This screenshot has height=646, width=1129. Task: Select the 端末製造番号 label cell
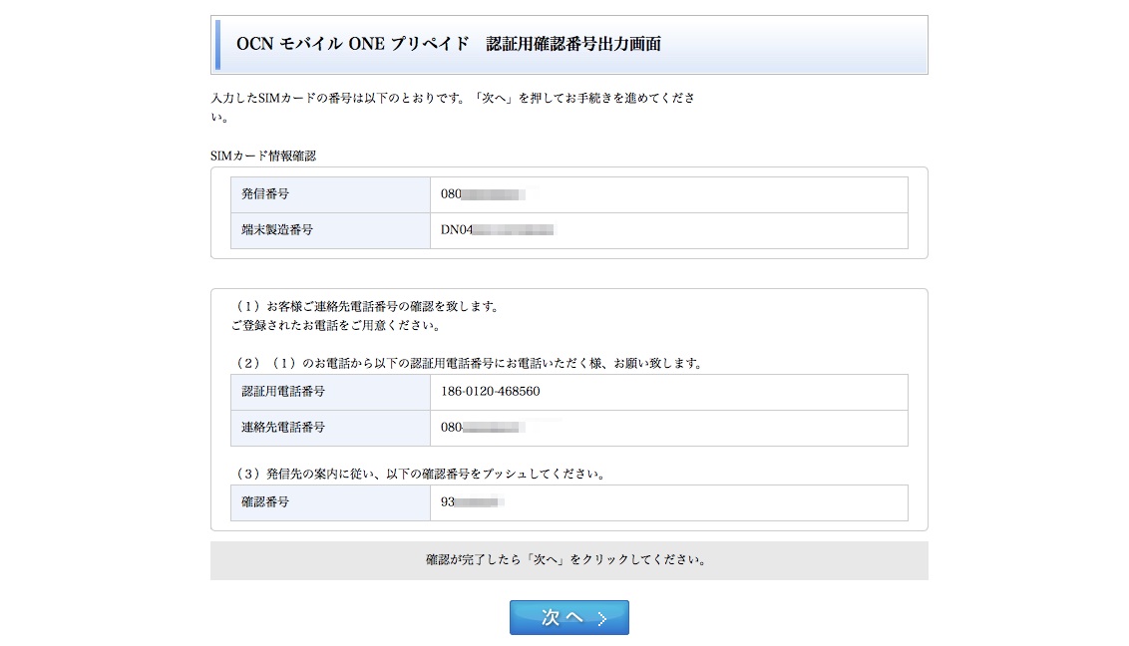(330, 230)
